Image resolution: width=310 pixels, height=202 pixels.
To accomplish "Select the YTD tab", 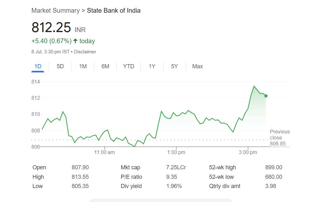I will pyautogui.click(x=129, y=66).
